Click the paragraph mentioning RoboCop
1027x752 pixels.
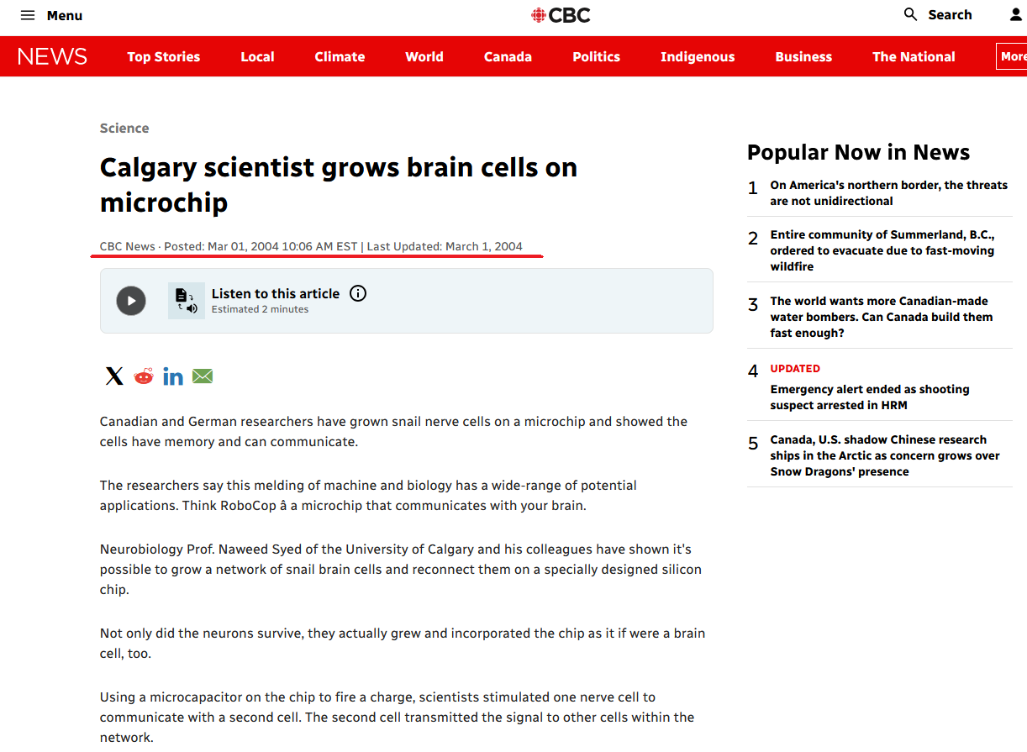[x=368, y=496]
